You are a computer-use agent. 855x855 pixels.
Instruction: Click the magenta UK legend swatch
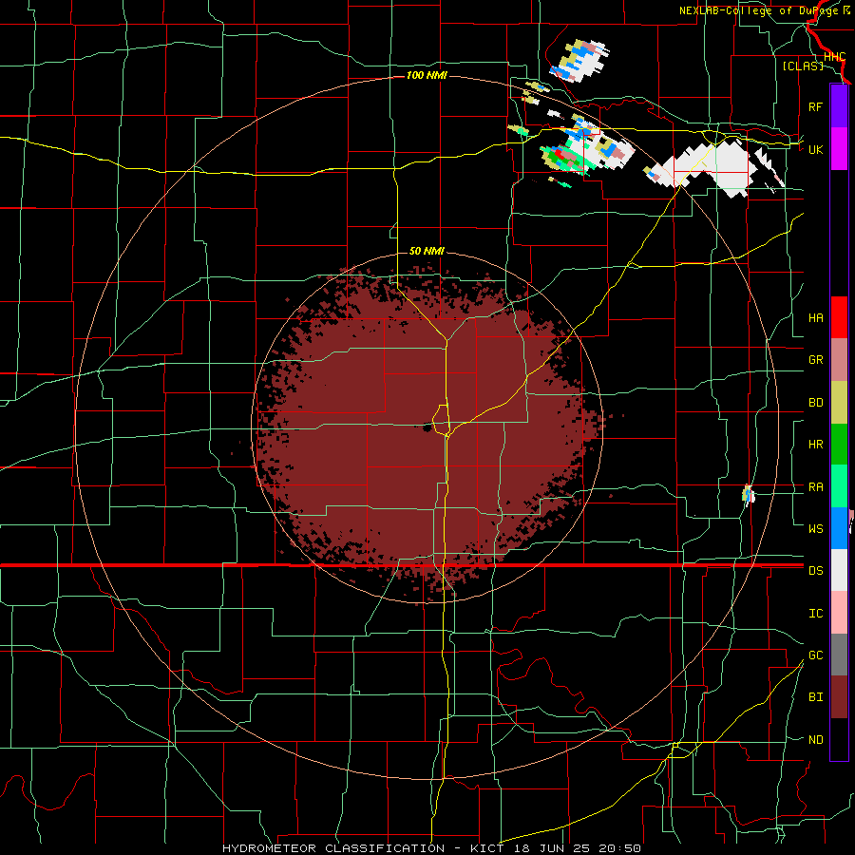[x=839, y=149]
